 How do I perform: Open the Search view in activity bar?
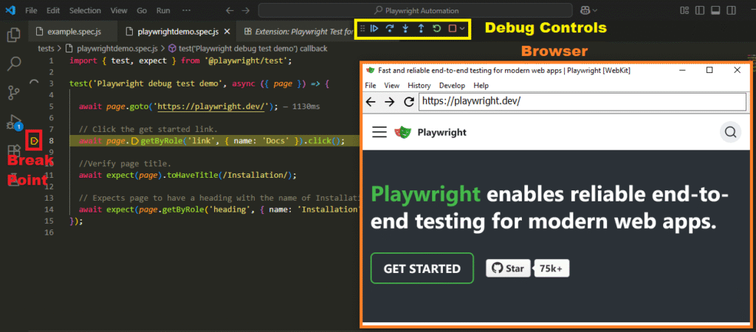15,63
